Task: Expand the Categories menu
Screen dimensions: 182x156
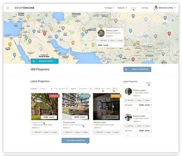Action: (122, 8)
